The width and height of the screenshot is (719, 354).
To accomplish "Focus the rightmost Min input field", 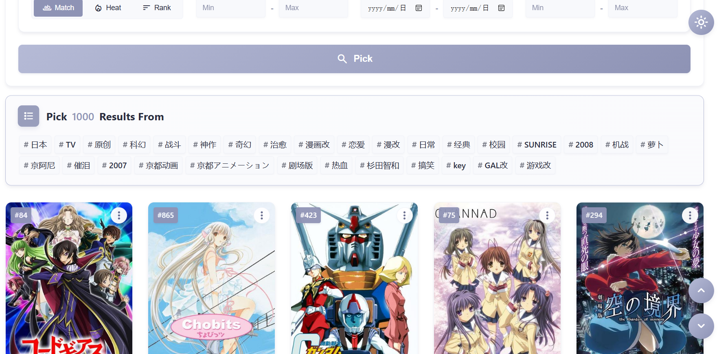I will pyautogui.click(x=560, y=8).
